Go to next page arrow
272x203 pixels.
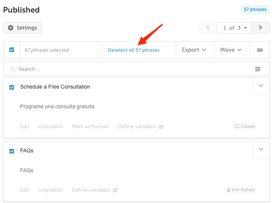click(260, 28)
